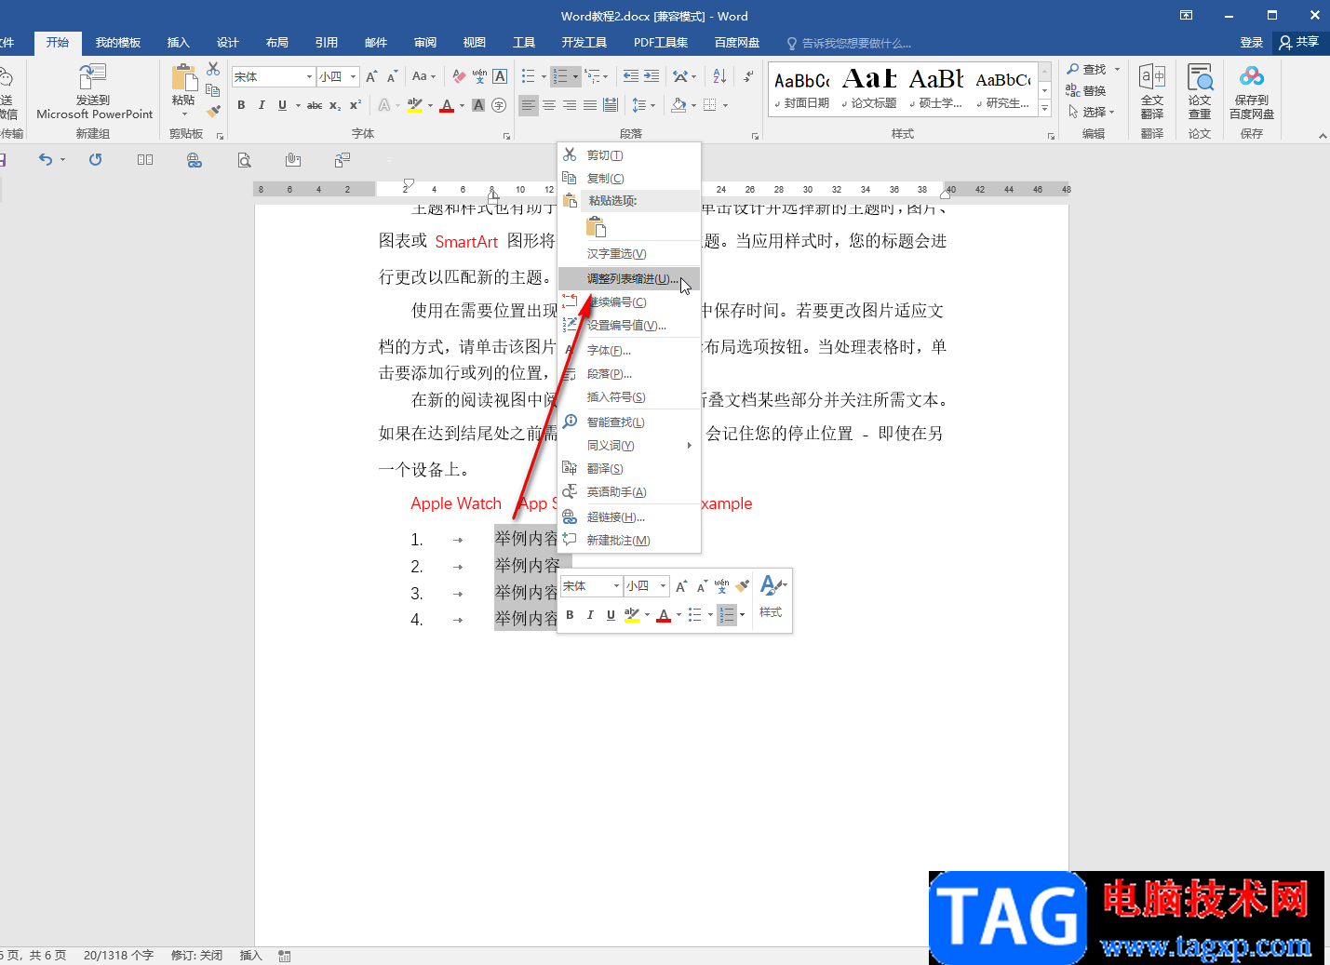Send document to Microsoft PowerPoint
Image resolution: width=1330 pixels, height=965 pixels.
coord(94,92)
